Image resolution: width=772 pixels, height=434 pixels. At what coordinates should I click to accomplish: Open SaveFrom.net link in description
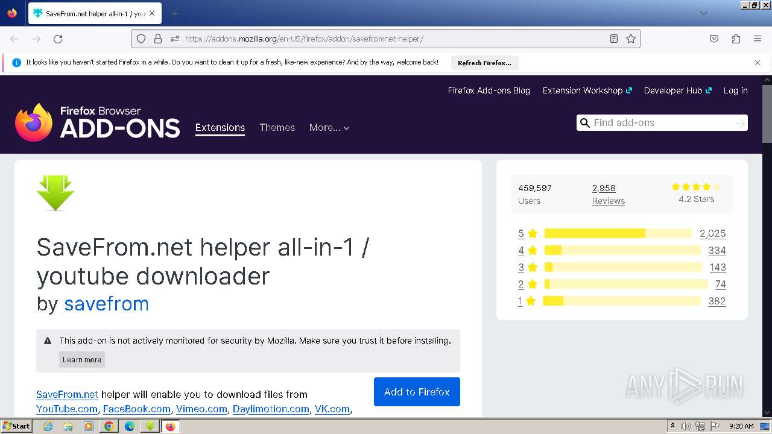pyautogui.click(x=67, y=394)
